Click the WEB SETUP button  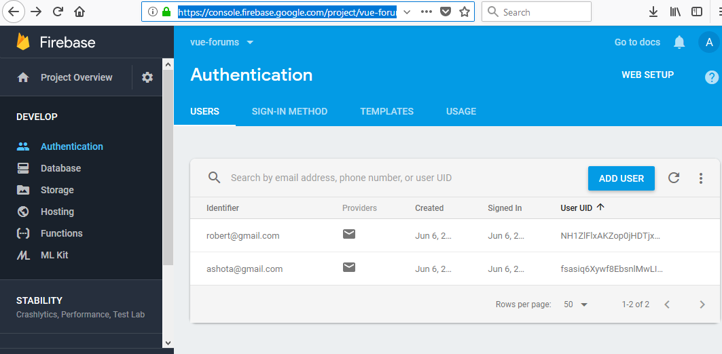pos(647,75)
